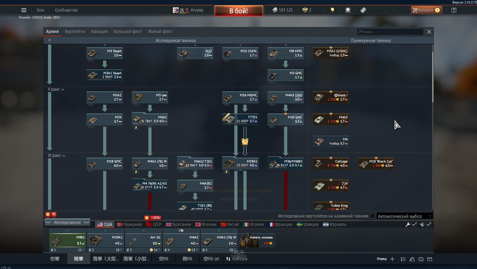Click the crew icon under tree card M4A1 (76) W
This screenshot has height=269, width=477.
pyautogui.click(x=136, y=172)
